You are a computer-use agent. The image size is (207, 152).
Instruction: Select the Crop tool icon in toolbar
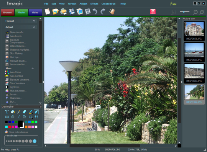(x=88, y=11)
